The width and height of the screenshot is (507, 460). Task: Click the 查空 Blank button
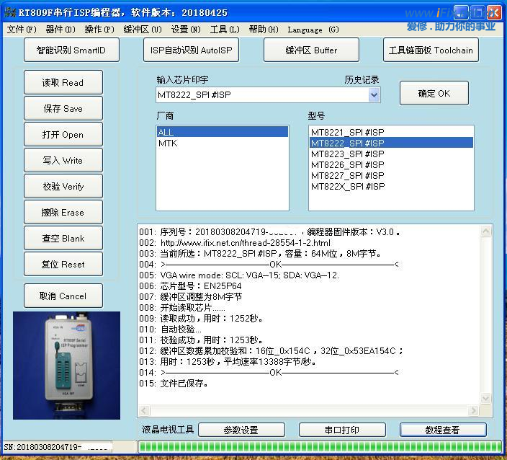tap(63, 238)
